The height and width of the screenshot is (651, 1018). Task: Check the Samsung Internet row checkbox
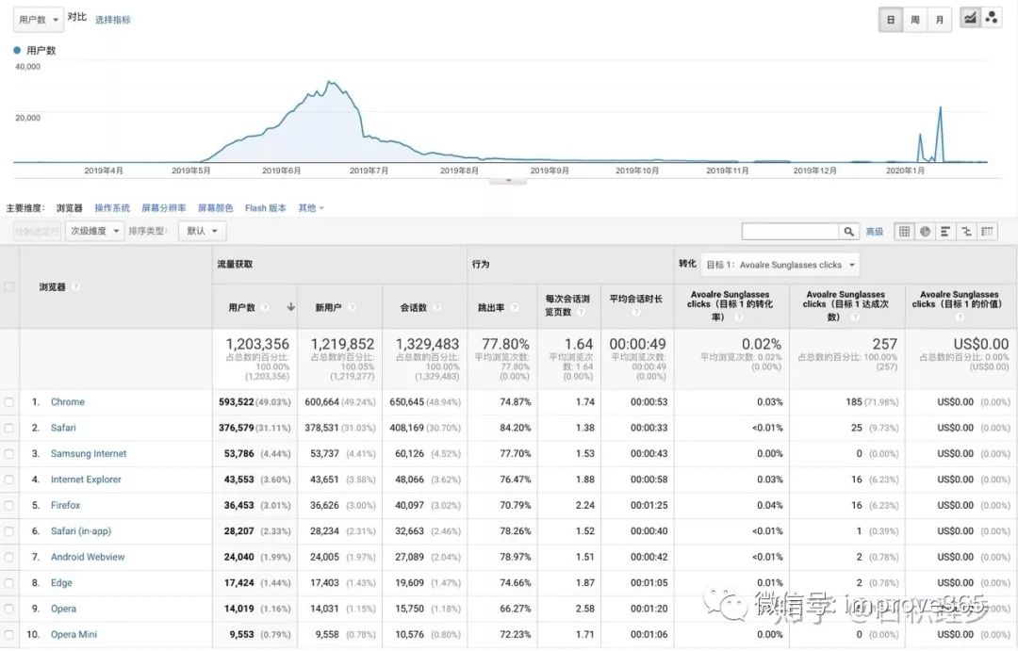[9, 454]
